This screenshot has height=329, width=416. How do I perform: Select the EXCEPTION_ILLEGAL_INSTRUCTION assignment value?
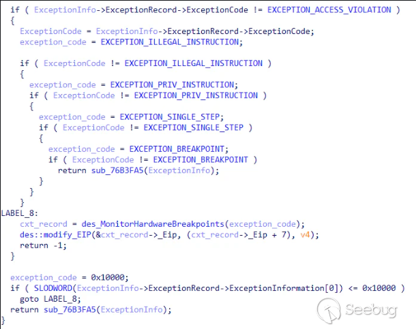pos(170,42)
